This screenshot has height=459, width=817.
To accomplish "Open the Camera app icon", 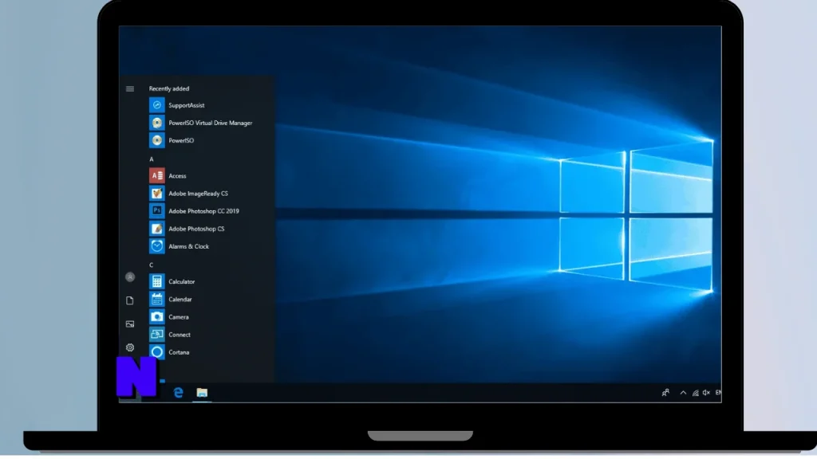I will pyautogui.click(x=157, y=317).
